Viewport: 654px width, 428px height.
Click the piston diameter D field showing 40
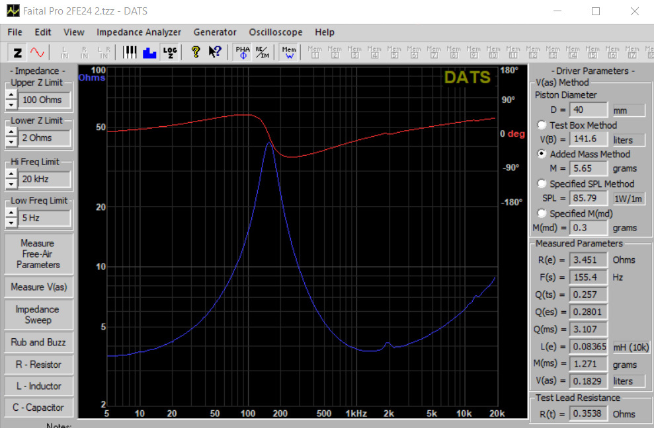(588, 110)
